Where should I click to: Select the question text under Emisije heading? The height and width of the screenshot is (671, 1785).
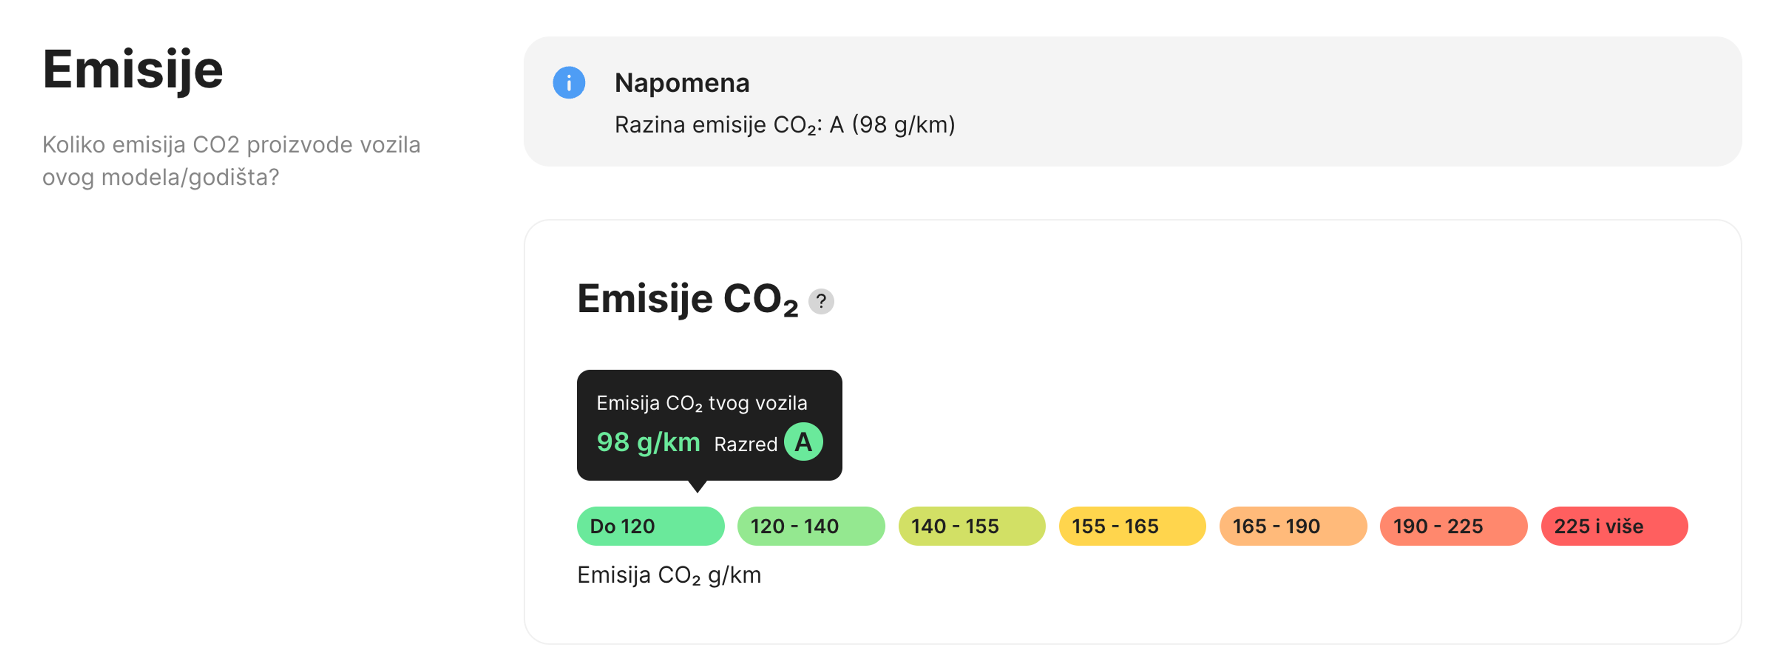[231, 161]
